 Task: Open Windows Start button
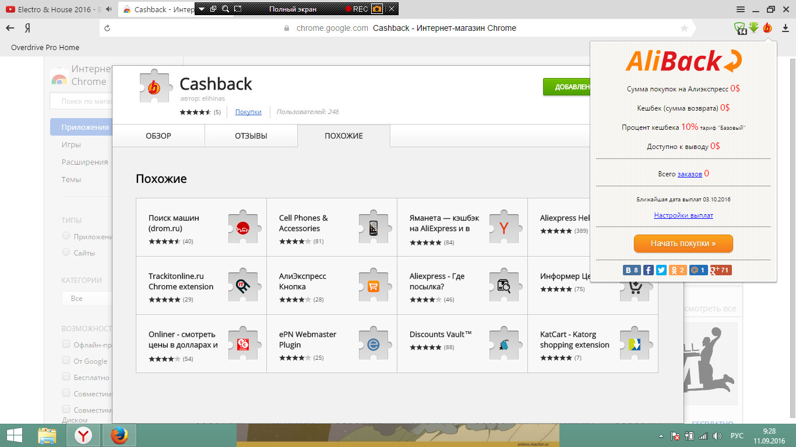coord(15,435)
